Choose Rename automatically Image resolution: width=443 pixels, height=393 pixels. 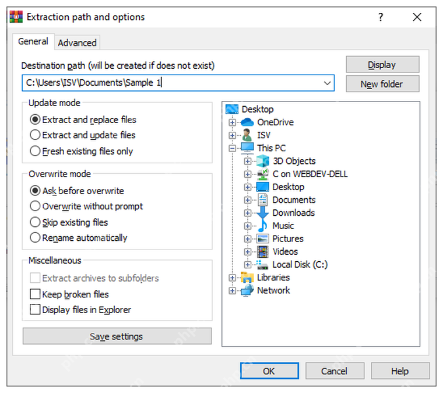(79, 238)
